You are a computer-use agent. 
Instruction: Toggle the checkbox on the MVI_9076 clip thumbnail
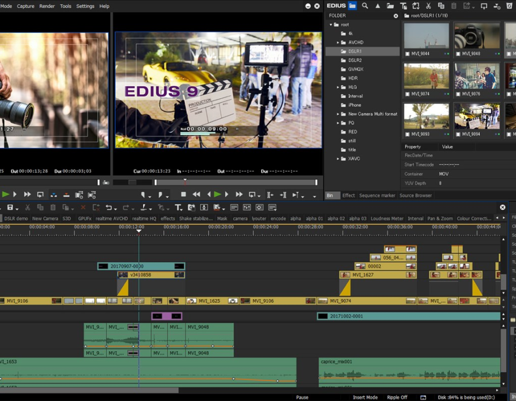click(458, 94)
